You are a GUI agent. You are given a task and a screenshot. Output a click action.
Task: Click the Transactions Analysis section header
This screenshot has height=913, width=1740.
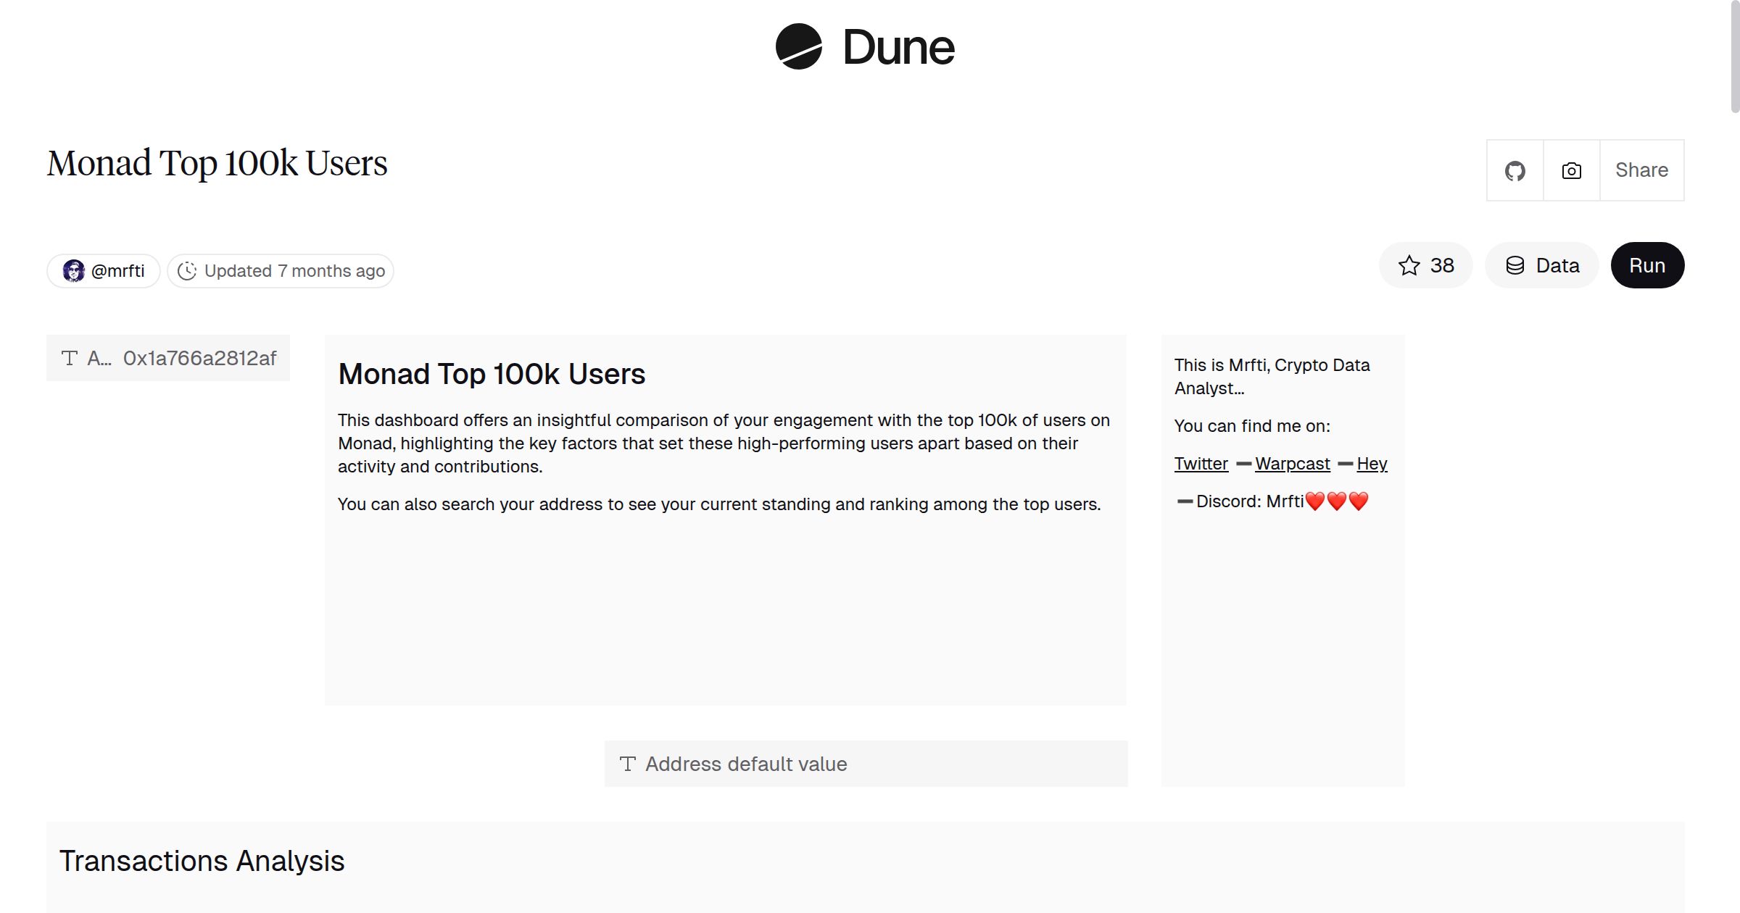click(x=204, y=861)
